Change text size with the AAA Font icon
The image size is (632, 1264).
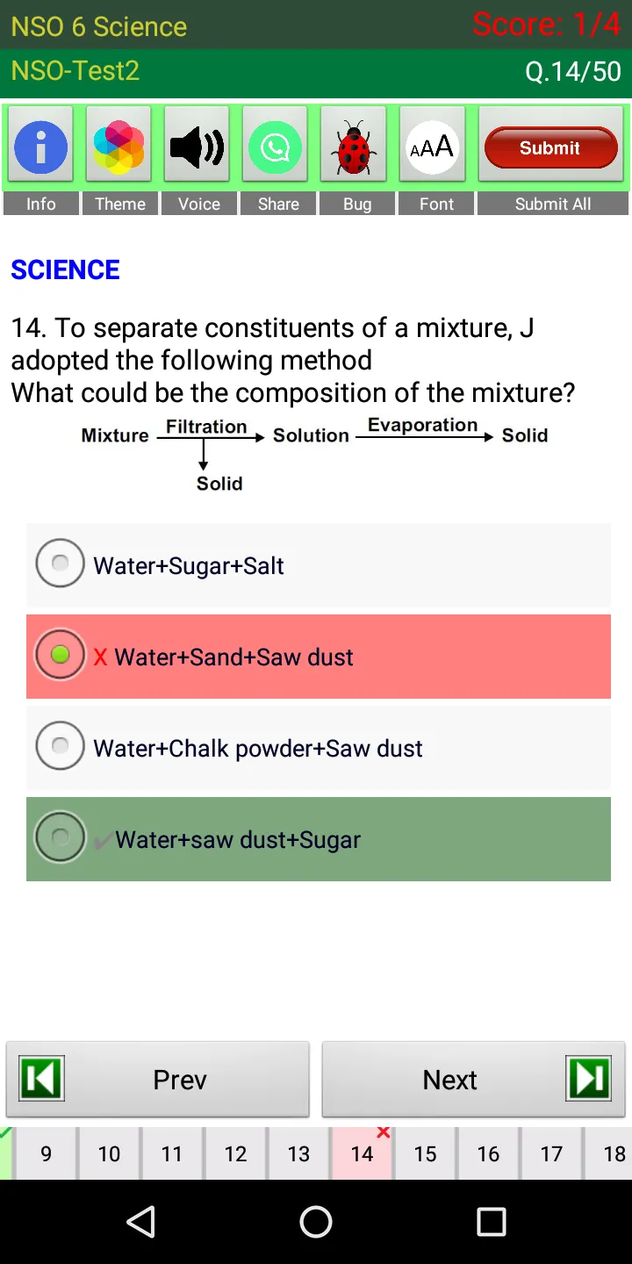point(433,147)
